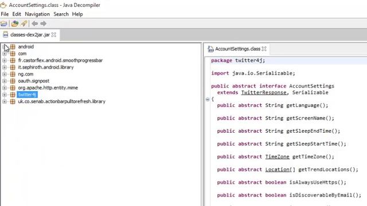367x206 pixels.
Task: Click the package icon beside com
Action: click(x=13, y=53)
